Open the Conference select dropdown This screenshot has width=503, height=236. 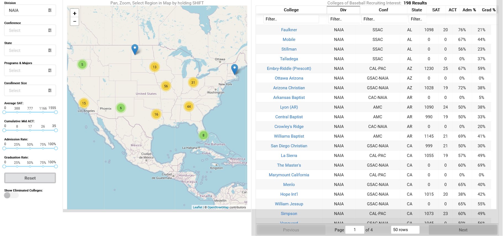[30, 30]
